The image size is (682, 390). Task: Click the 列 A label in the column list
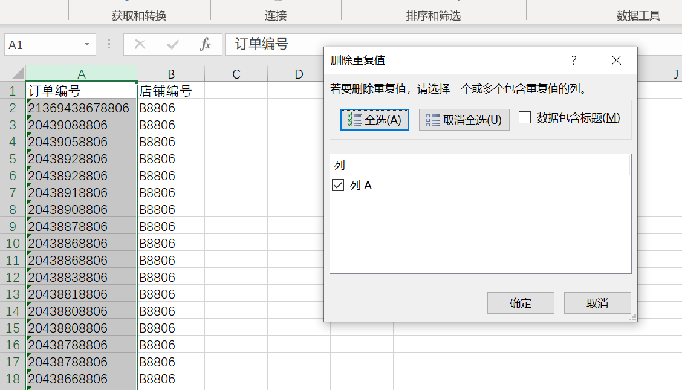click(360, 185)
